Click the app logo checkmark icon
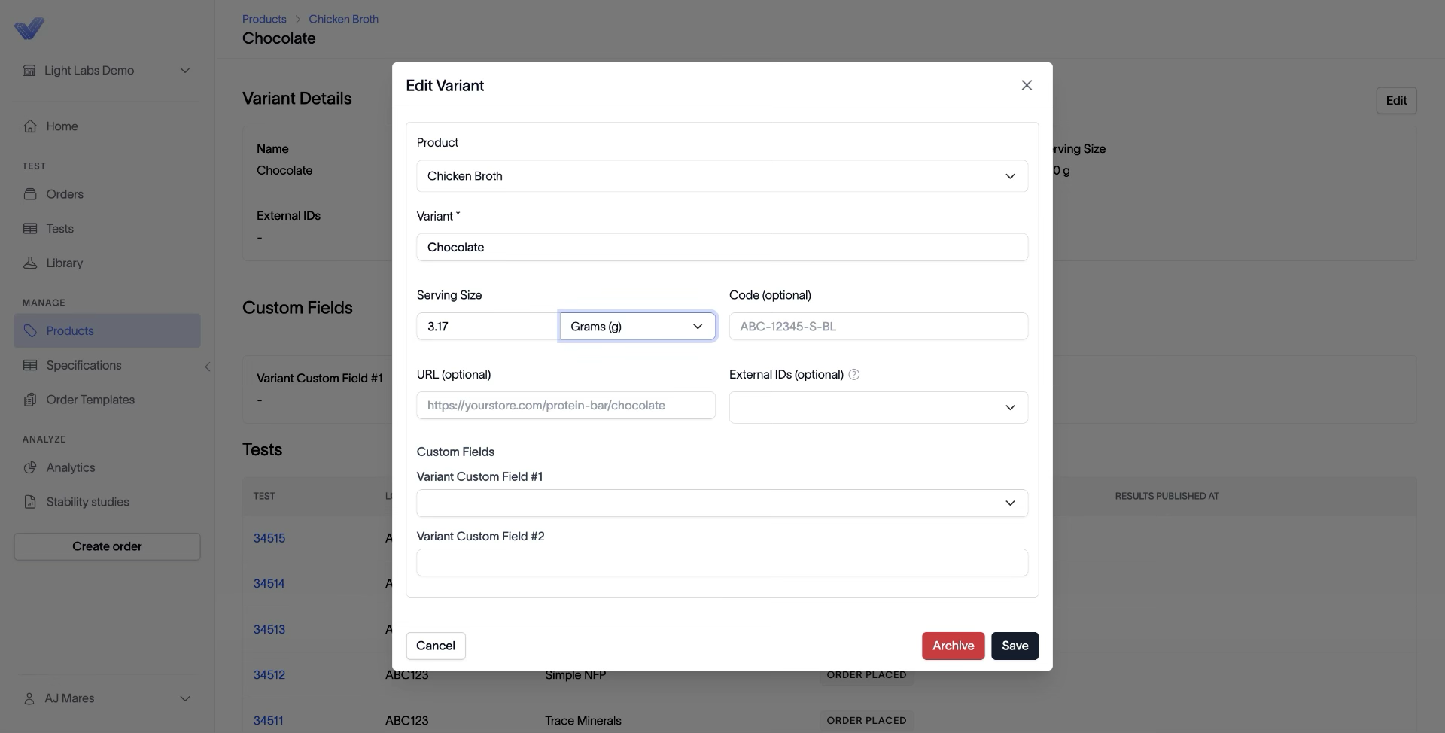The width and height of the screenshot is (1445, 733). [29, 29]
